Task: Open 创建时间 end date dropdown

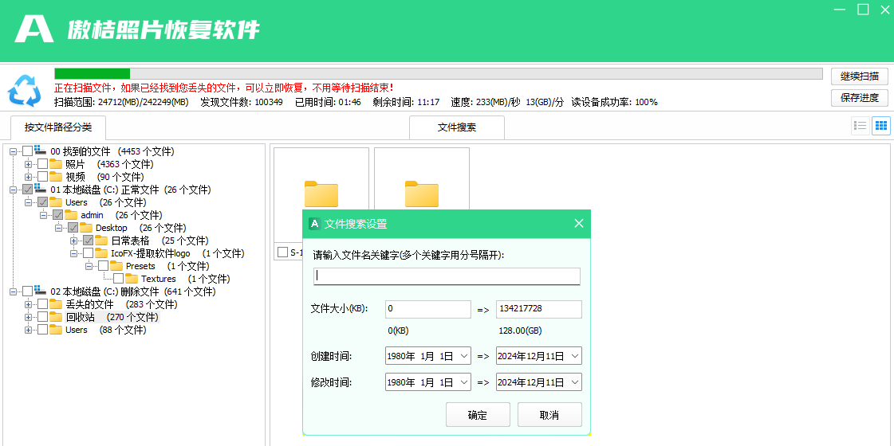Action: 575,356
